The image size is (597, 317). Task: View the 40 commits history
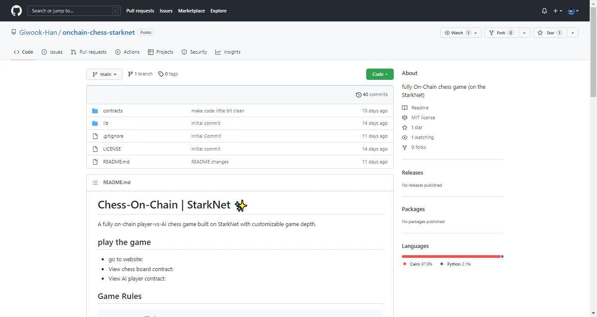[x=372, y=95]
